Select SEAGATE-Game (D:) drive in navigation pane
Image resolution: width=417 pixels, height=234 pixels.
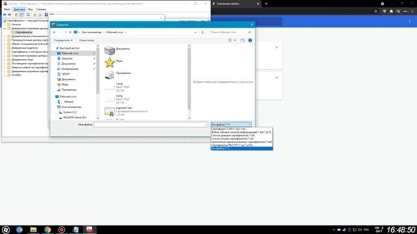click(x=74, y=118)
